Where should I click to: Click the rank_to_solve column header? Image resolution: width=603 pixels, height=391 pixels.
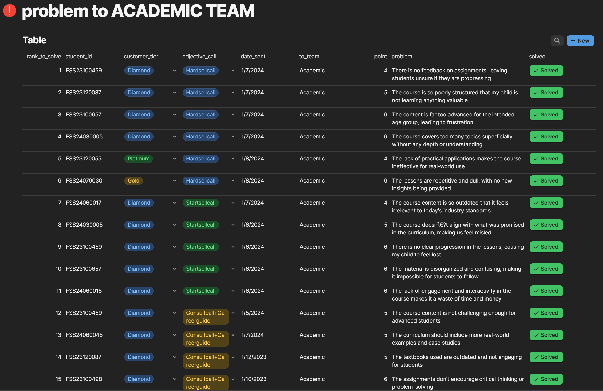(x=44, y=57)
